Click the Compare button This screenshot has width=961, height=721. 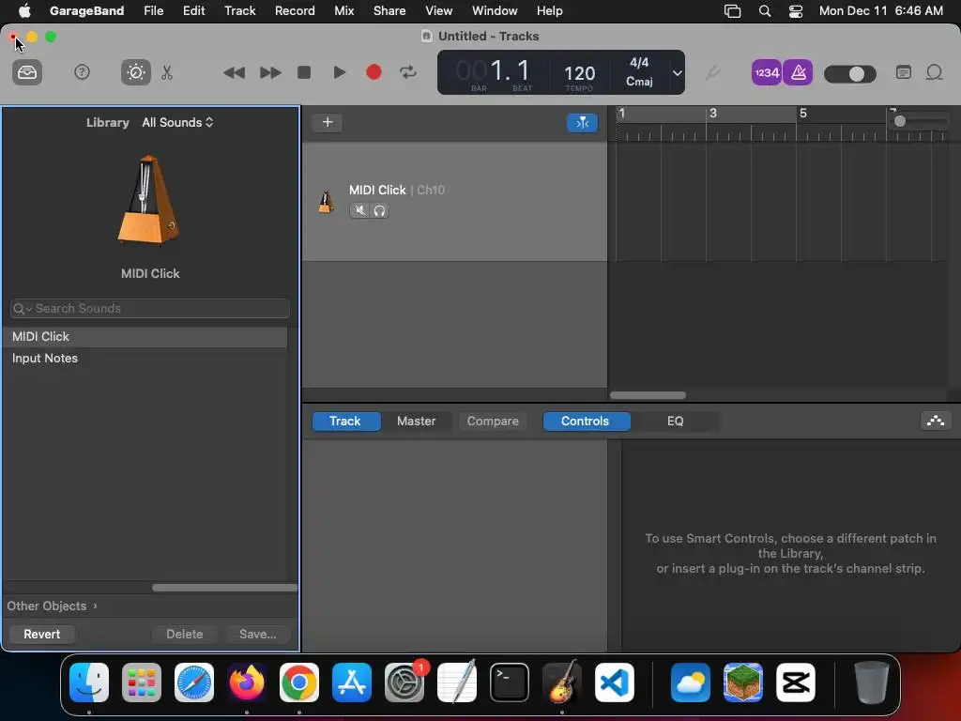click(493, 422)
